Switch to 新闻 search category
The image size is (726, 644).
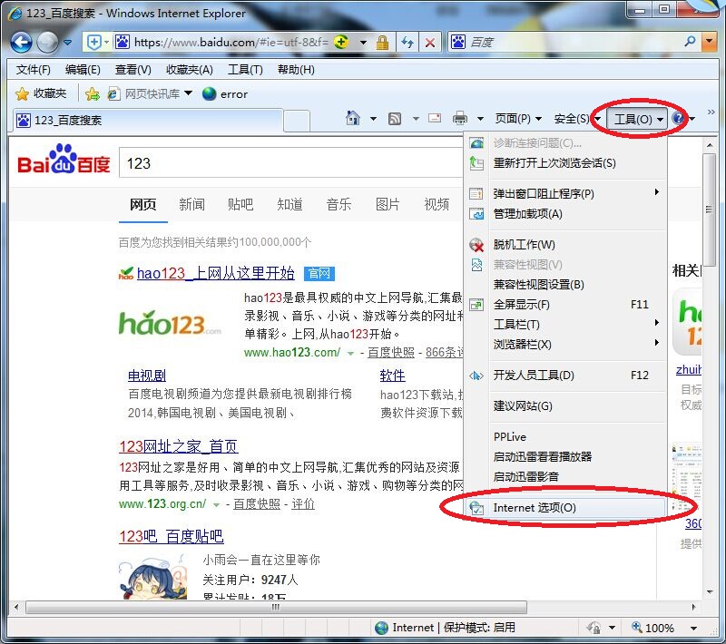[x=191, y=204]
